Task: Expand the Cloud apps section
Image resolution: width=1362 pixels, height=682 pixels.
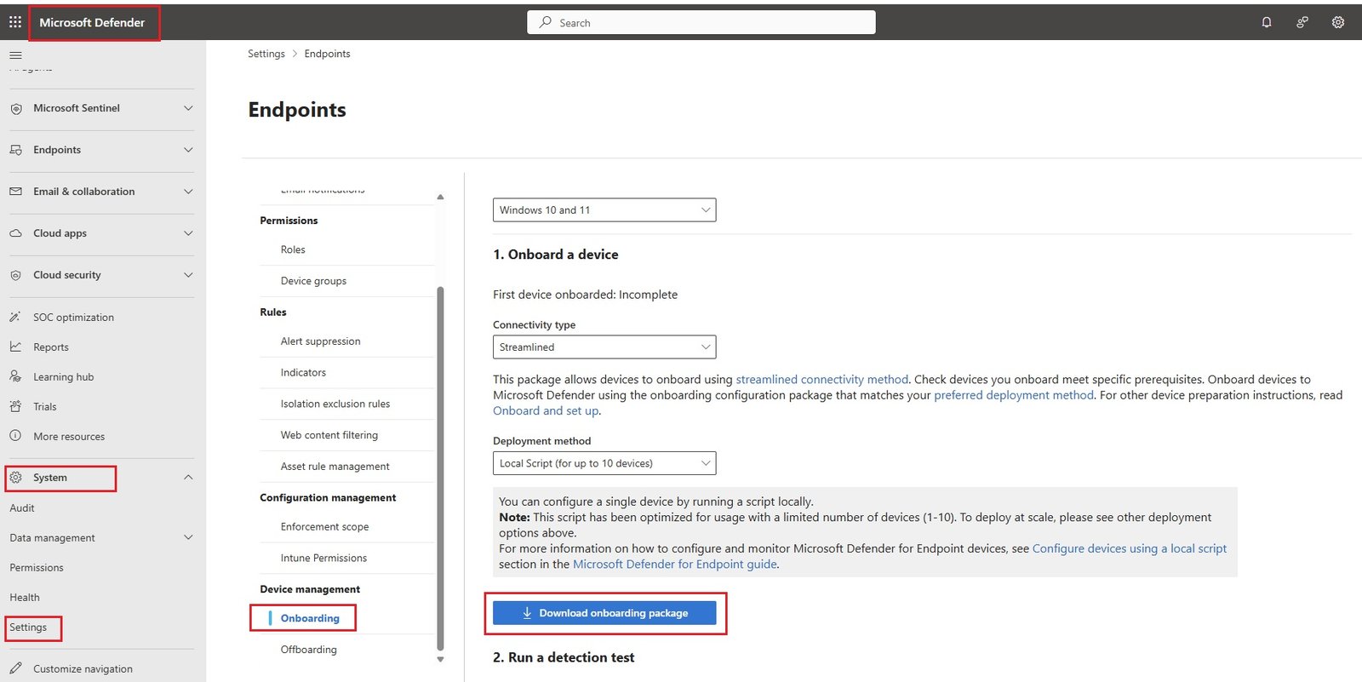Action: 188,233
